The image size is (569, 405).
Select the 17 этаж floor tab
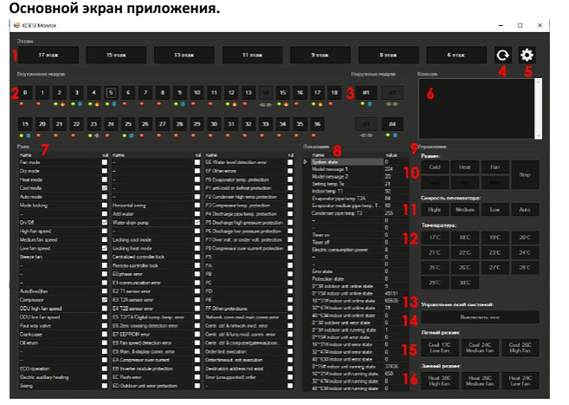pyautogui.click(x=48, y=55)
